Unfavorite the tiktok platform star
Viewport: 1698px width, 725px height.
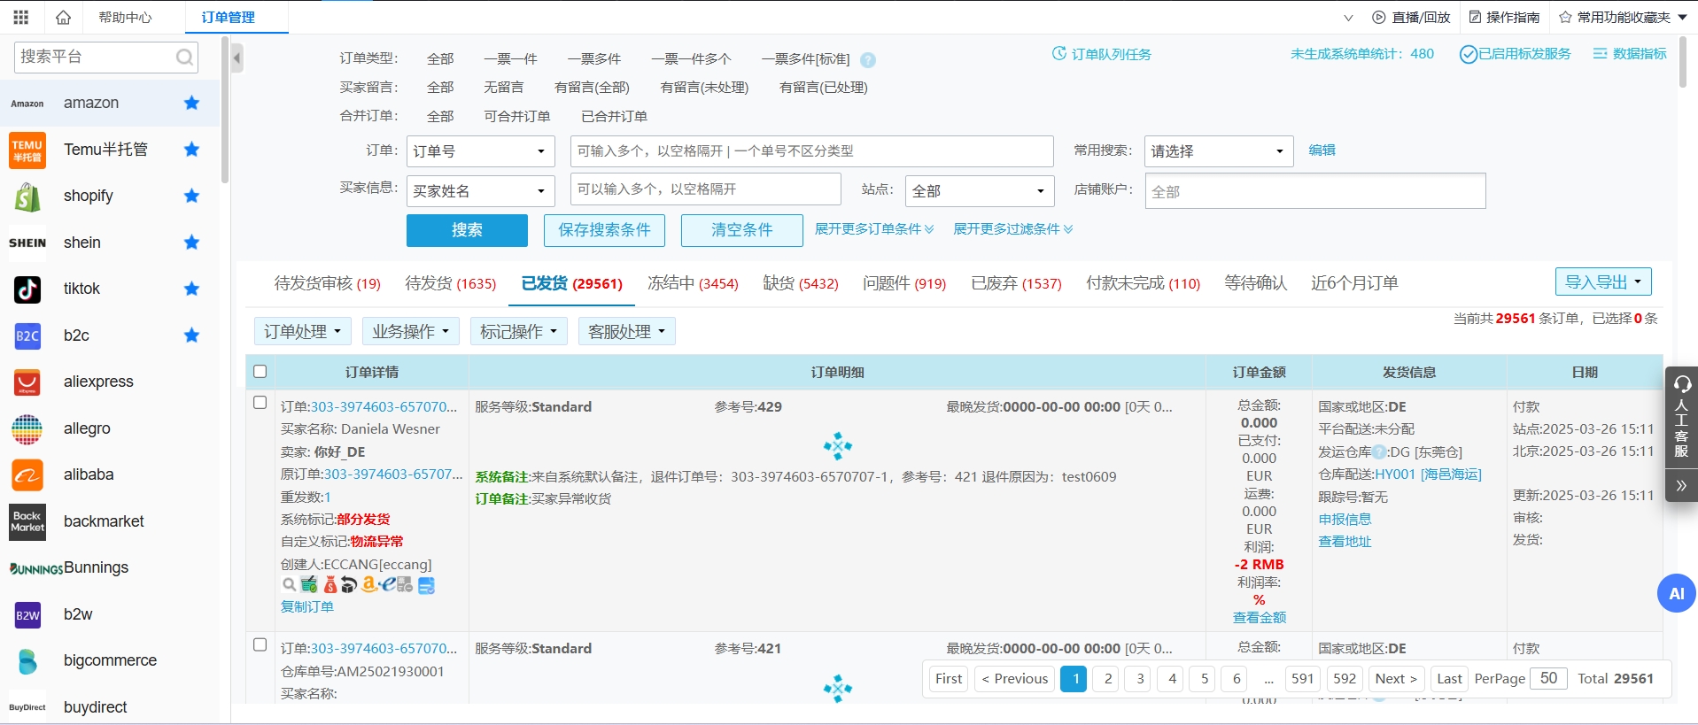191,289
